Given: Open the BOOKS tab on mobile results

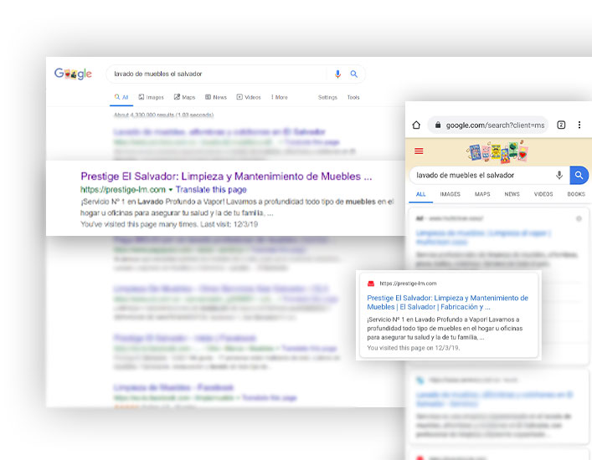Looking at the screenshot, I should pos(576,194).
